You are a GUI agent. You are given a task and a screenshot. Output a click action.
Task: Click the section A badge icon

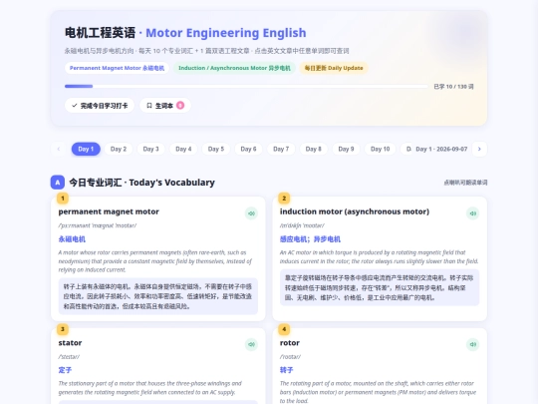point(58,183)
